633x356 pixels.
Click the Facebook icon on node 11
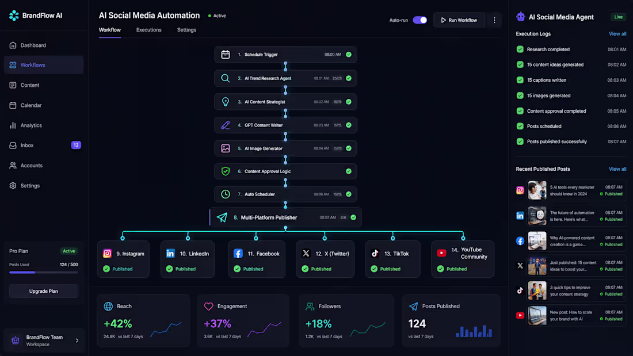238,254
